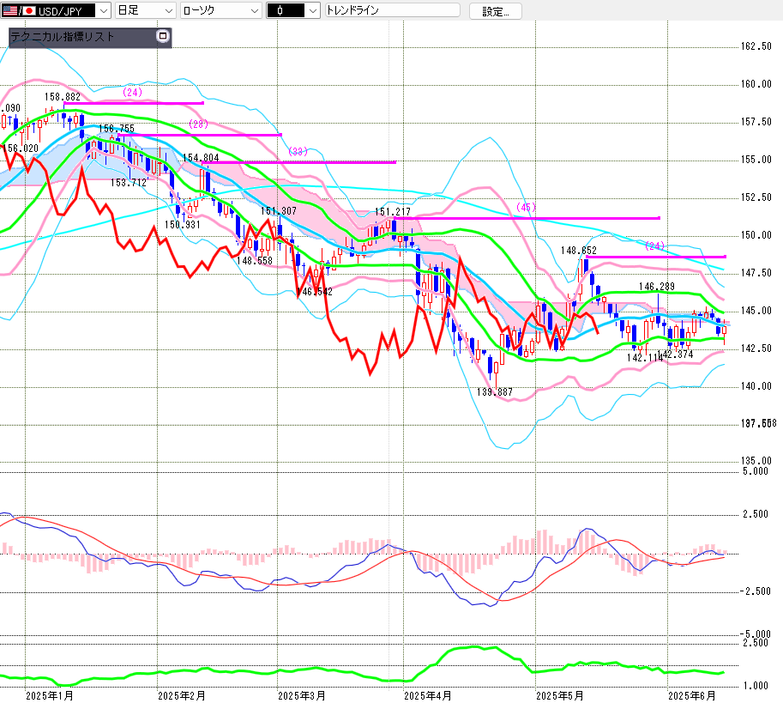The image size is (783, 703).
Task: Click the 139.887 low price label
Action: tap(494, 392)
